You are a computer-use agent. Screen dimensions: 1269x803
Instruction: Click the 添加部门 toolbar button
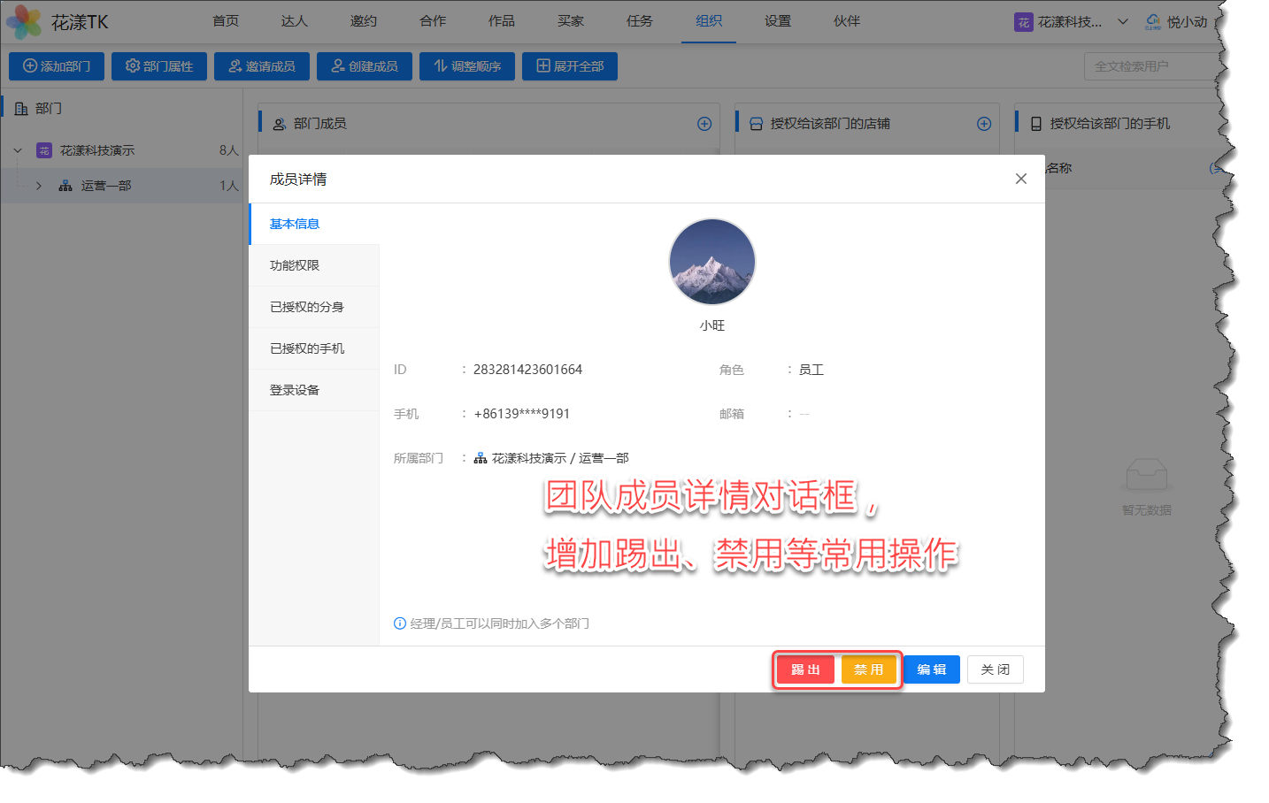(x=57, y=66)
